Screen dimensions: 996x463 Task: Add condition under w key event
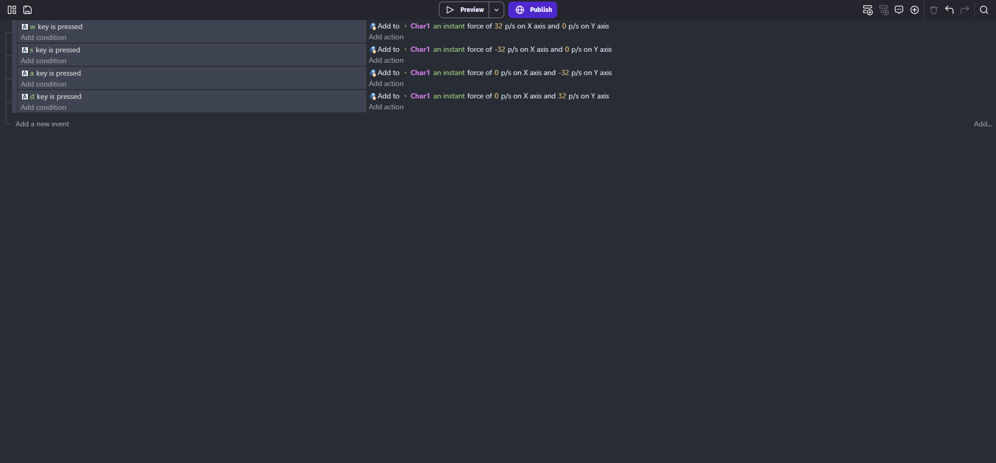(44, 37)
